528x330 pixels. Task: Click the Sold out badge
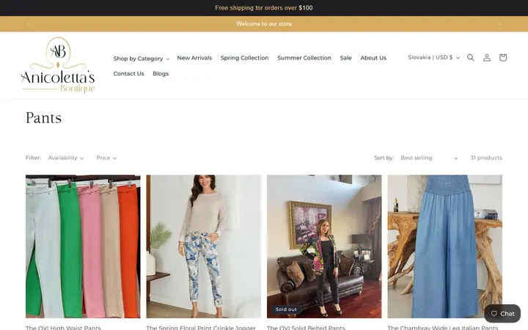pyautogui.click(x=286, y=309)
